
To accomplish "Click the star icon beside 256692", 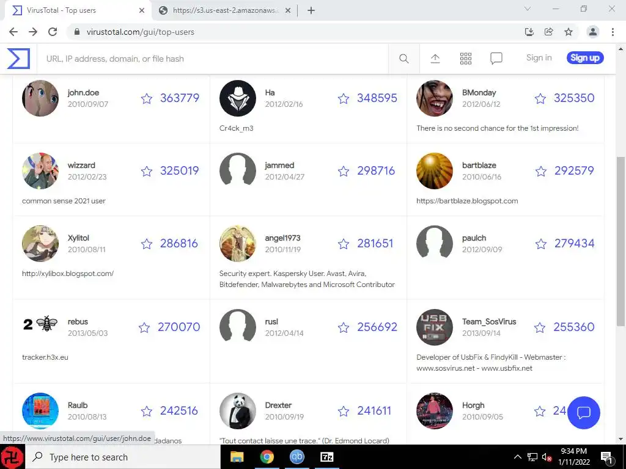I will [x=344, y=327].
